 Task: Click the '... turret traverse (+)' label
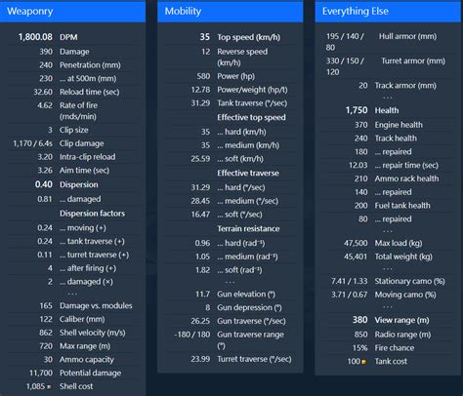pyautogui.click(x=94, y=255)
